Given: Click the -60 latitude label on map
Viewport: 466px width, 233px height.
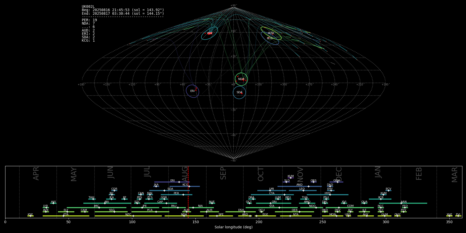Looking at the screenshot, I should 234,135.
